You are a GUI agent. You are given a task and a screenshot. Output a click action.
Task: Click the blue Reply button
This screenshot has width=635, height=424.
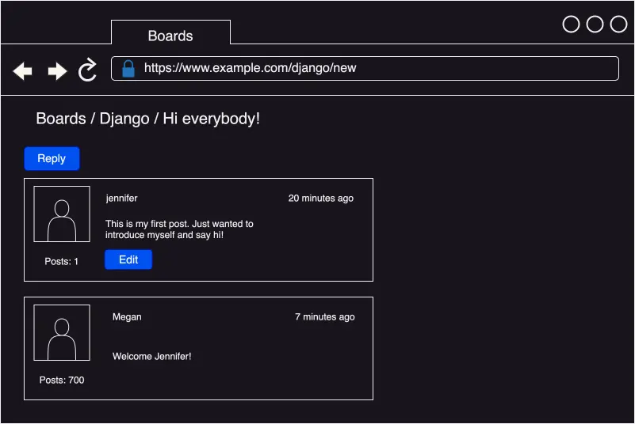[52, 158]
